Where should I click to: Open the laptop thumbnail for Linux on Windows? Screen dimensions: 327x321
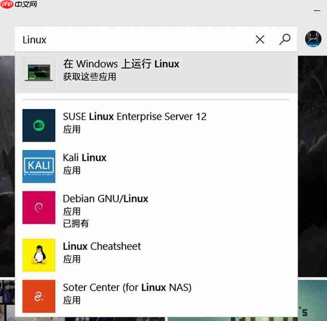(x=39, y=72)
